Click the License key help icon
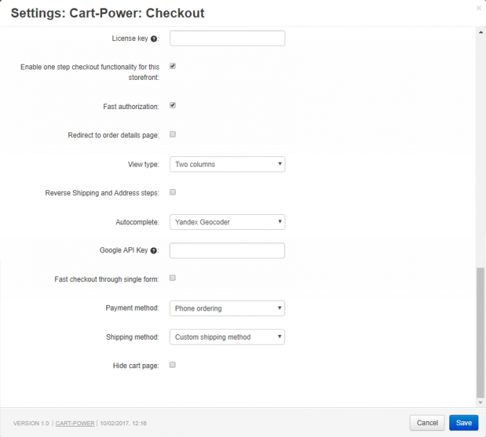This screenshot has width=486, height=437. click(x=153, y=39)
